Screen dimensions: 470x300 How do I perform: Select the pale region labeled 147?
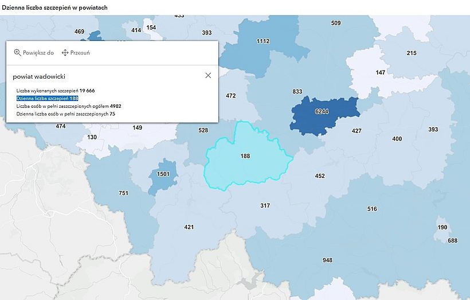pos(381,73)
